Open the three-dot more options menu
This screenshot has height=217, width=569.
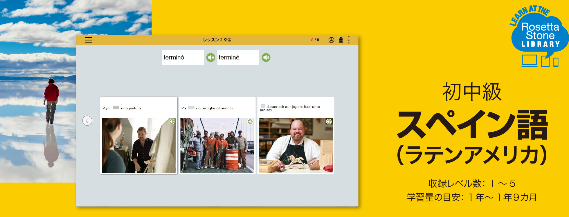(349, 40)
